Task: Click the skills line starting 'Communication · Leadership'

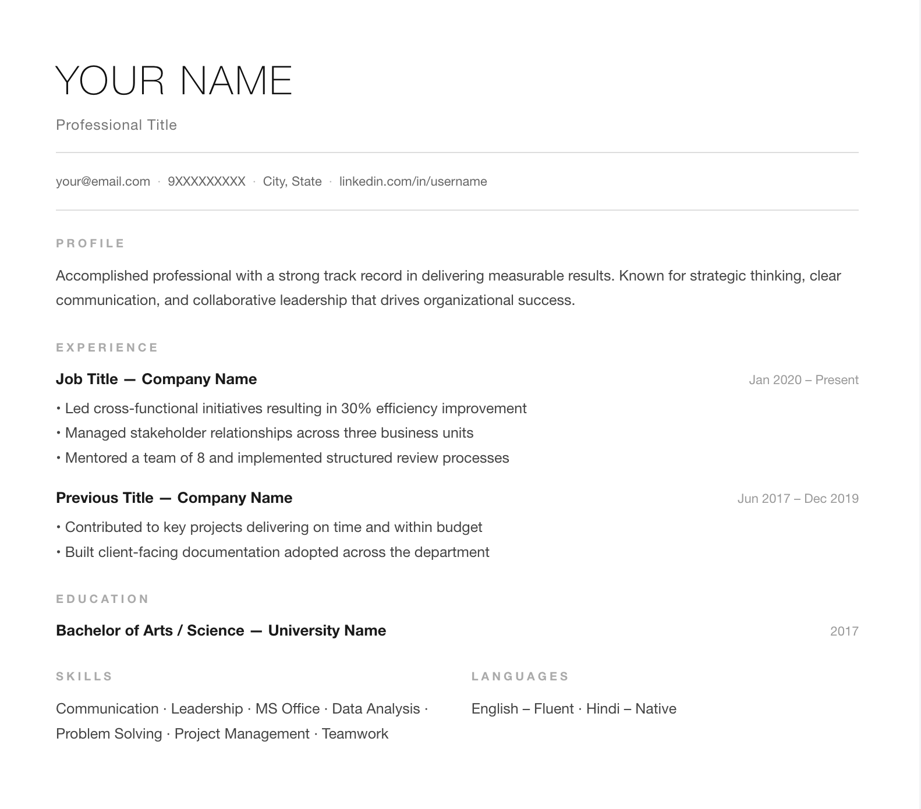Action: (242, 709)
